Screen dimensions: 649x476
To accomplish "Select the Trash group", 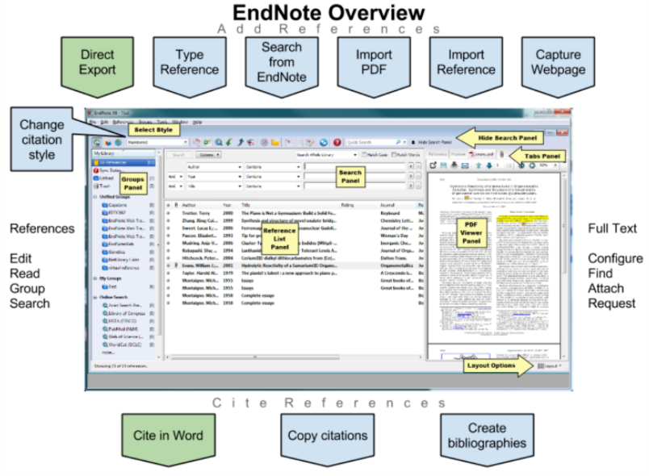I will [x=105, y=186].
